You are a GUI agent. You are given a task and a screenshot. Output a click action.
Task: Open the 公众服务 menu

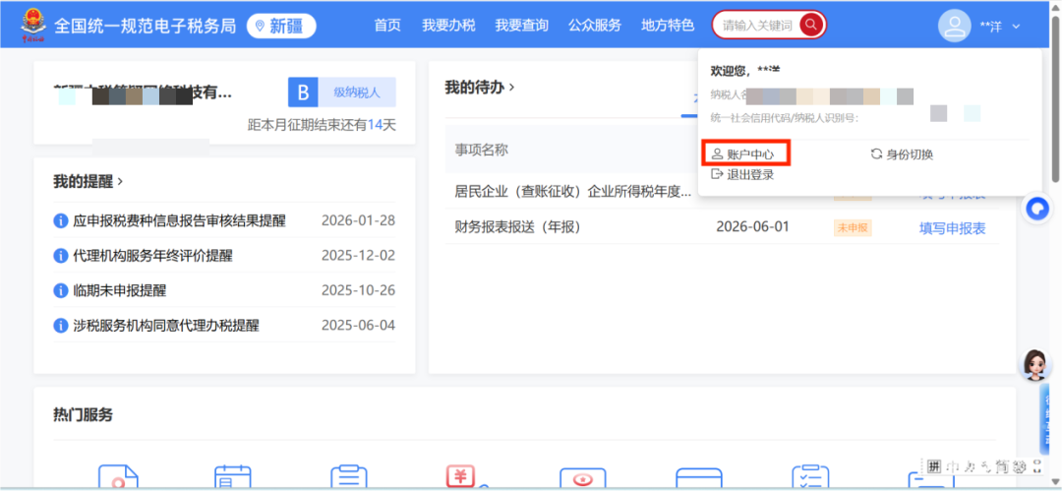(x=595, y=26)
